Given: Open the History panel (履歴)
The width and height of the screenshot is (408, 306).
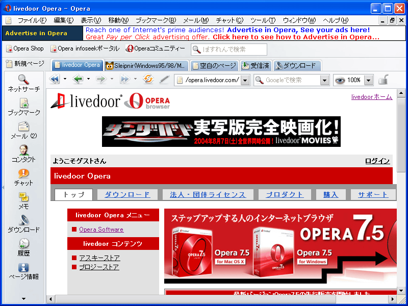Looking at the screenshot, I should (23, 247).
